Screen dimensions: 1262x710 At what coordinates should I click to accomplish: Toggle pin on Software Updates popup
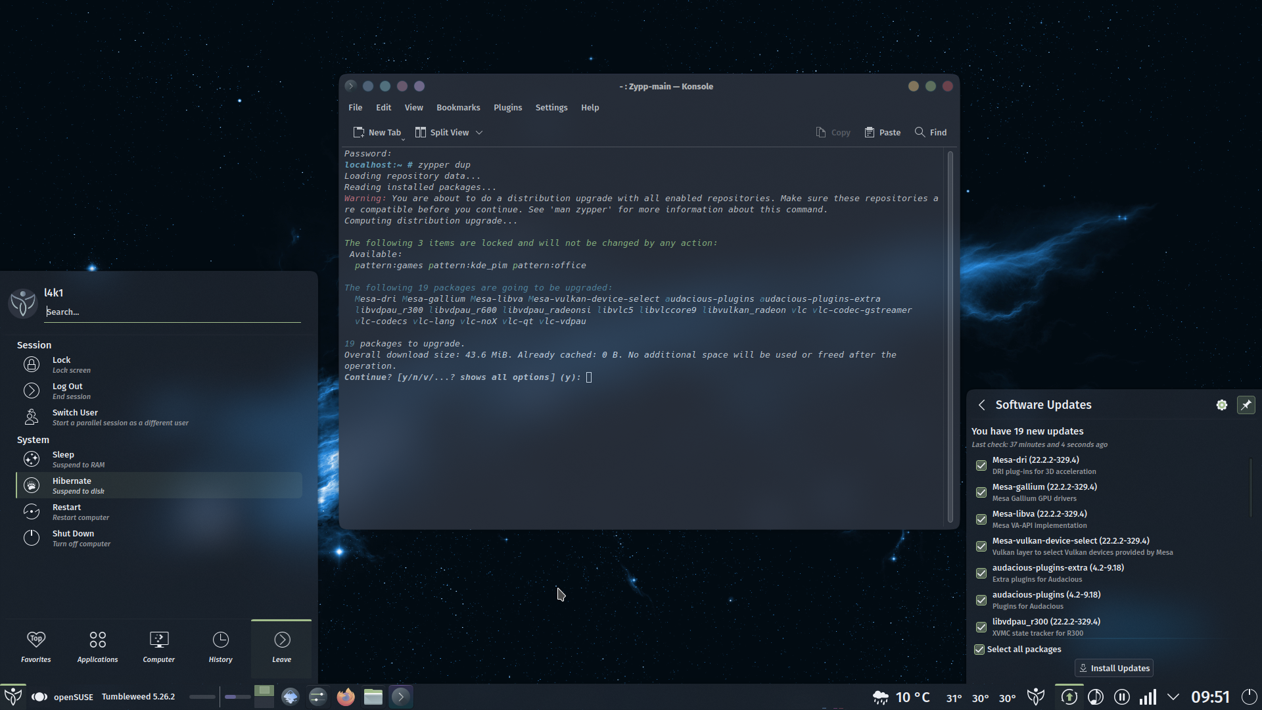pos(1246,405)
